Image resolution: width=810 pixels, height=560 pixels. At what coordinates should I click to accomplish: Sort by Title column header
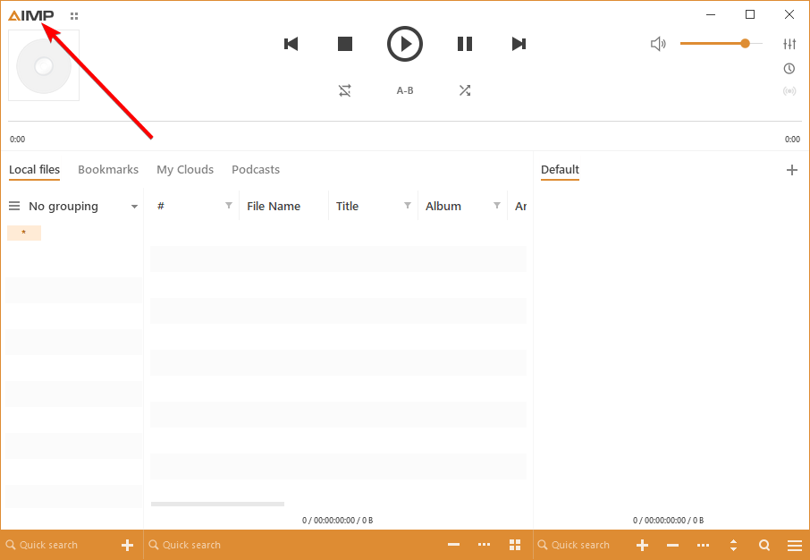click(347, 207)
